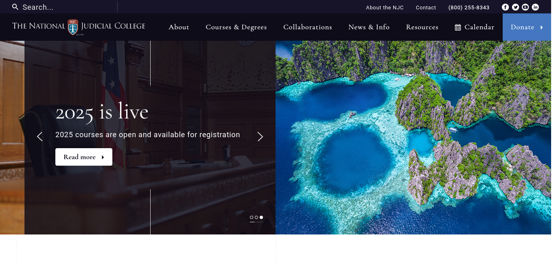The height and width of the screenshot is (265, 556).
Task: Open the NJC Facebook page icon
Action: click(x=505, y=7)
